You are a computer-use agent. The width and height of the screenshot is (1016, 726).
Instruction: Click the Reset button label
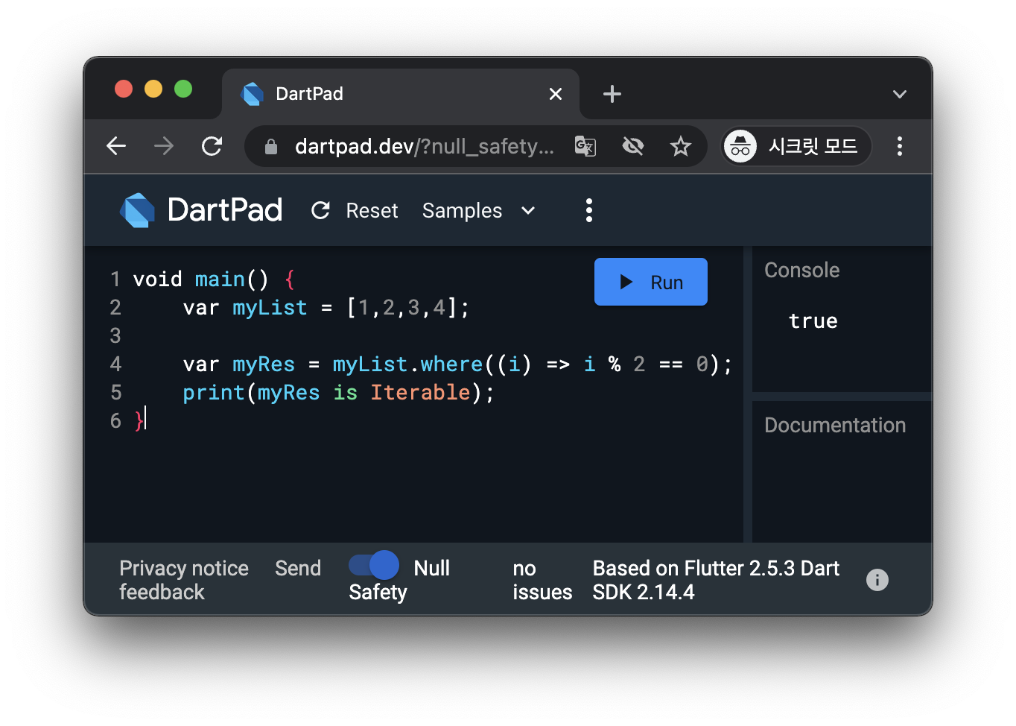372,211
